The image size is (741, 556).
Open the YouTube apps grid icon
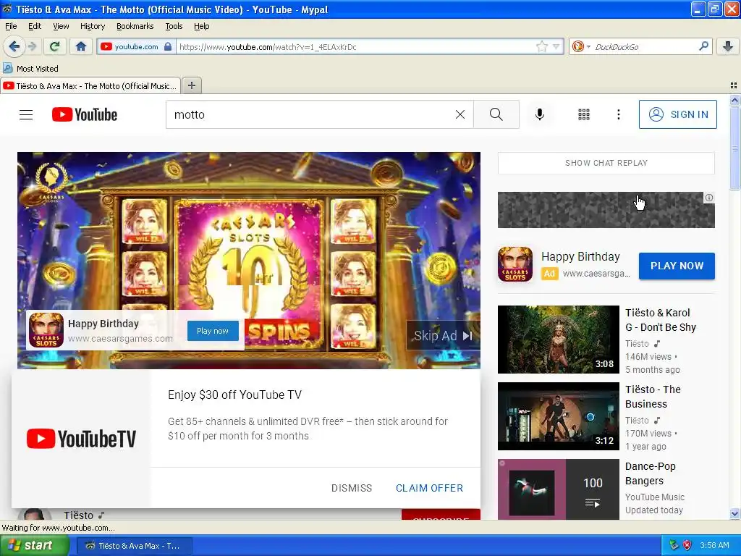pos(584,114)
